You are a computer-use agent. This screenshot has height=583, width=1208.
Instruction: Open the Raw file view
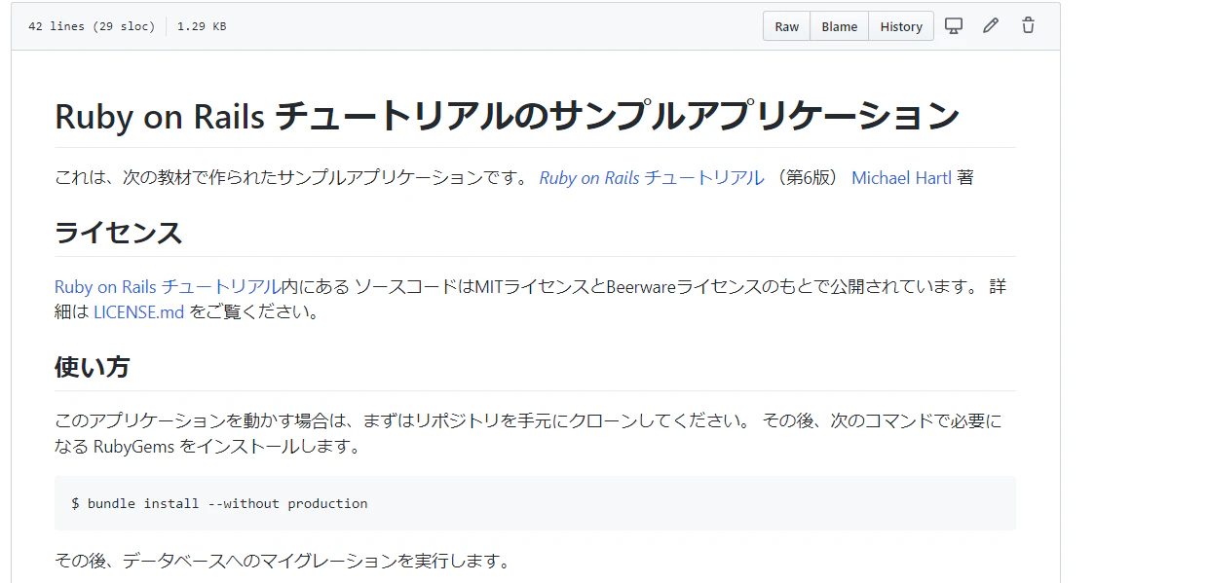coord(787,26)
